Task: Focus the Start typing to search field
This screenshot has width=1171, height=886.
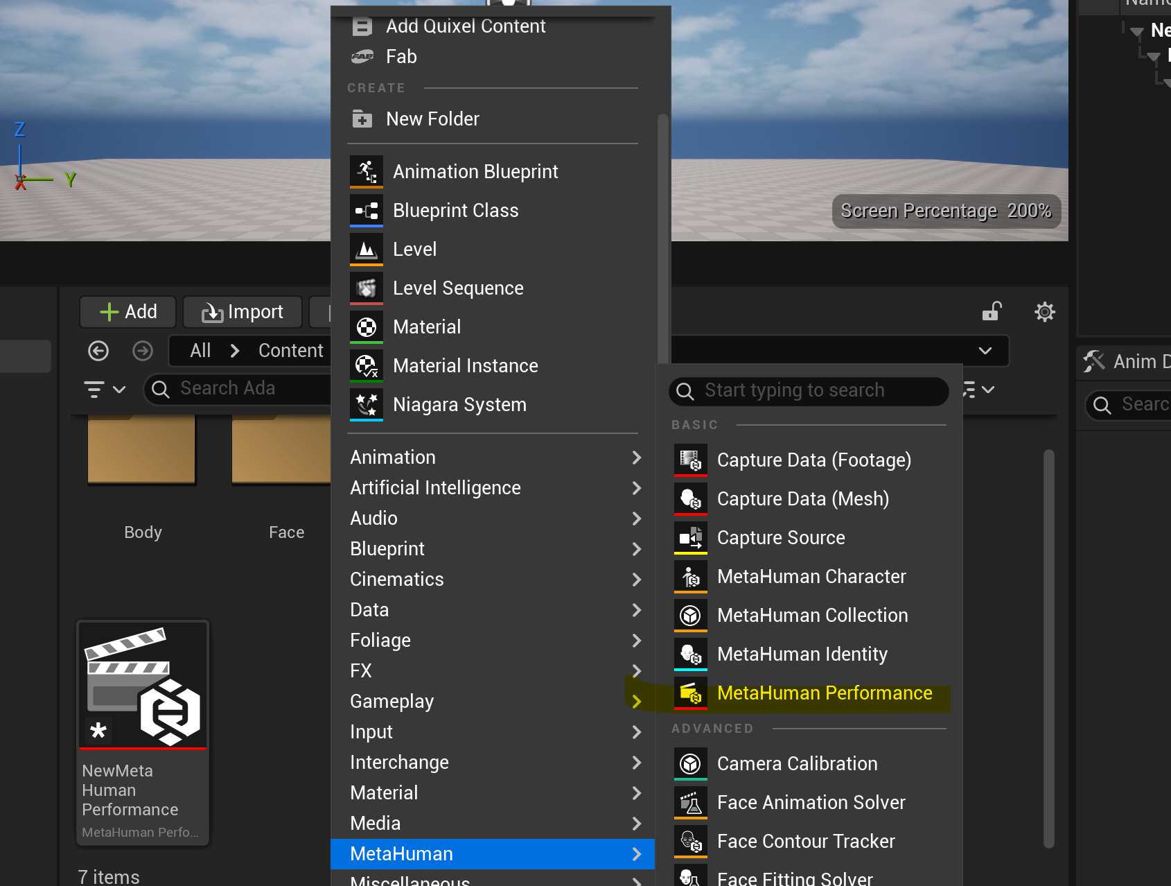Action: click(809, 391)
